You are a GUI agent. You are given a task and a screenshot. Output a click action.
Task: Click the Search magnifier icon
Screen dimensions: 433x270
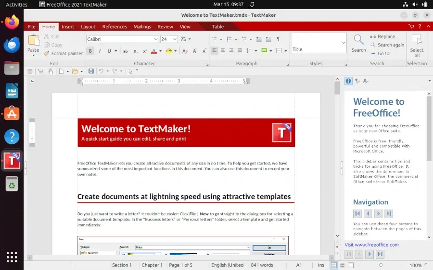(358, 40)
